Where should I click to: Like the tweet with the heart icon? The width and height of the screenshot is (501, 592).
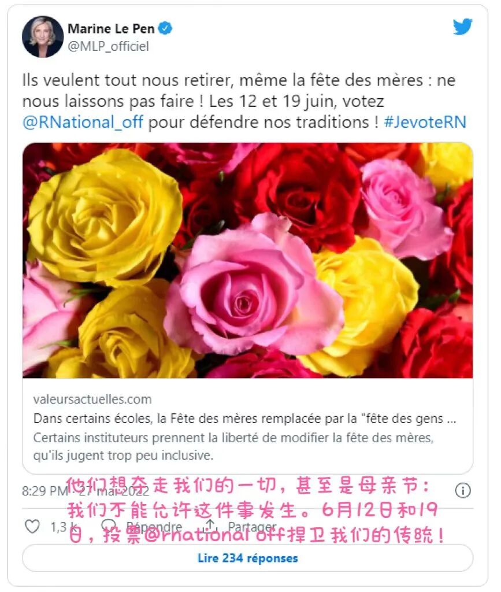(x=32, y=526)
